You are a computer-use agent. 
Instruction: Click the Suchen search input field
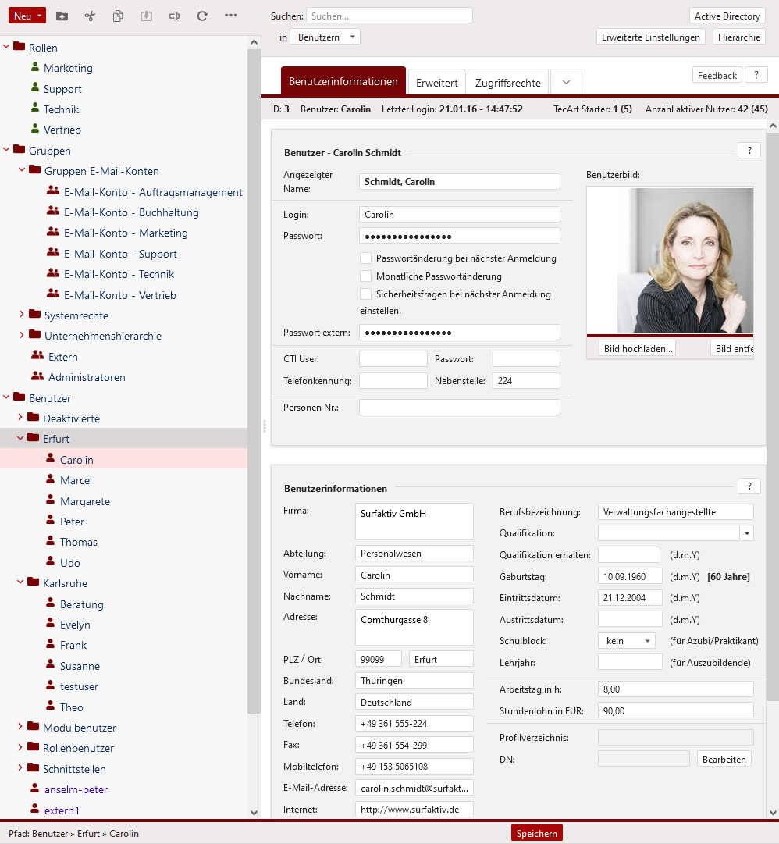[x=389, y=16]
